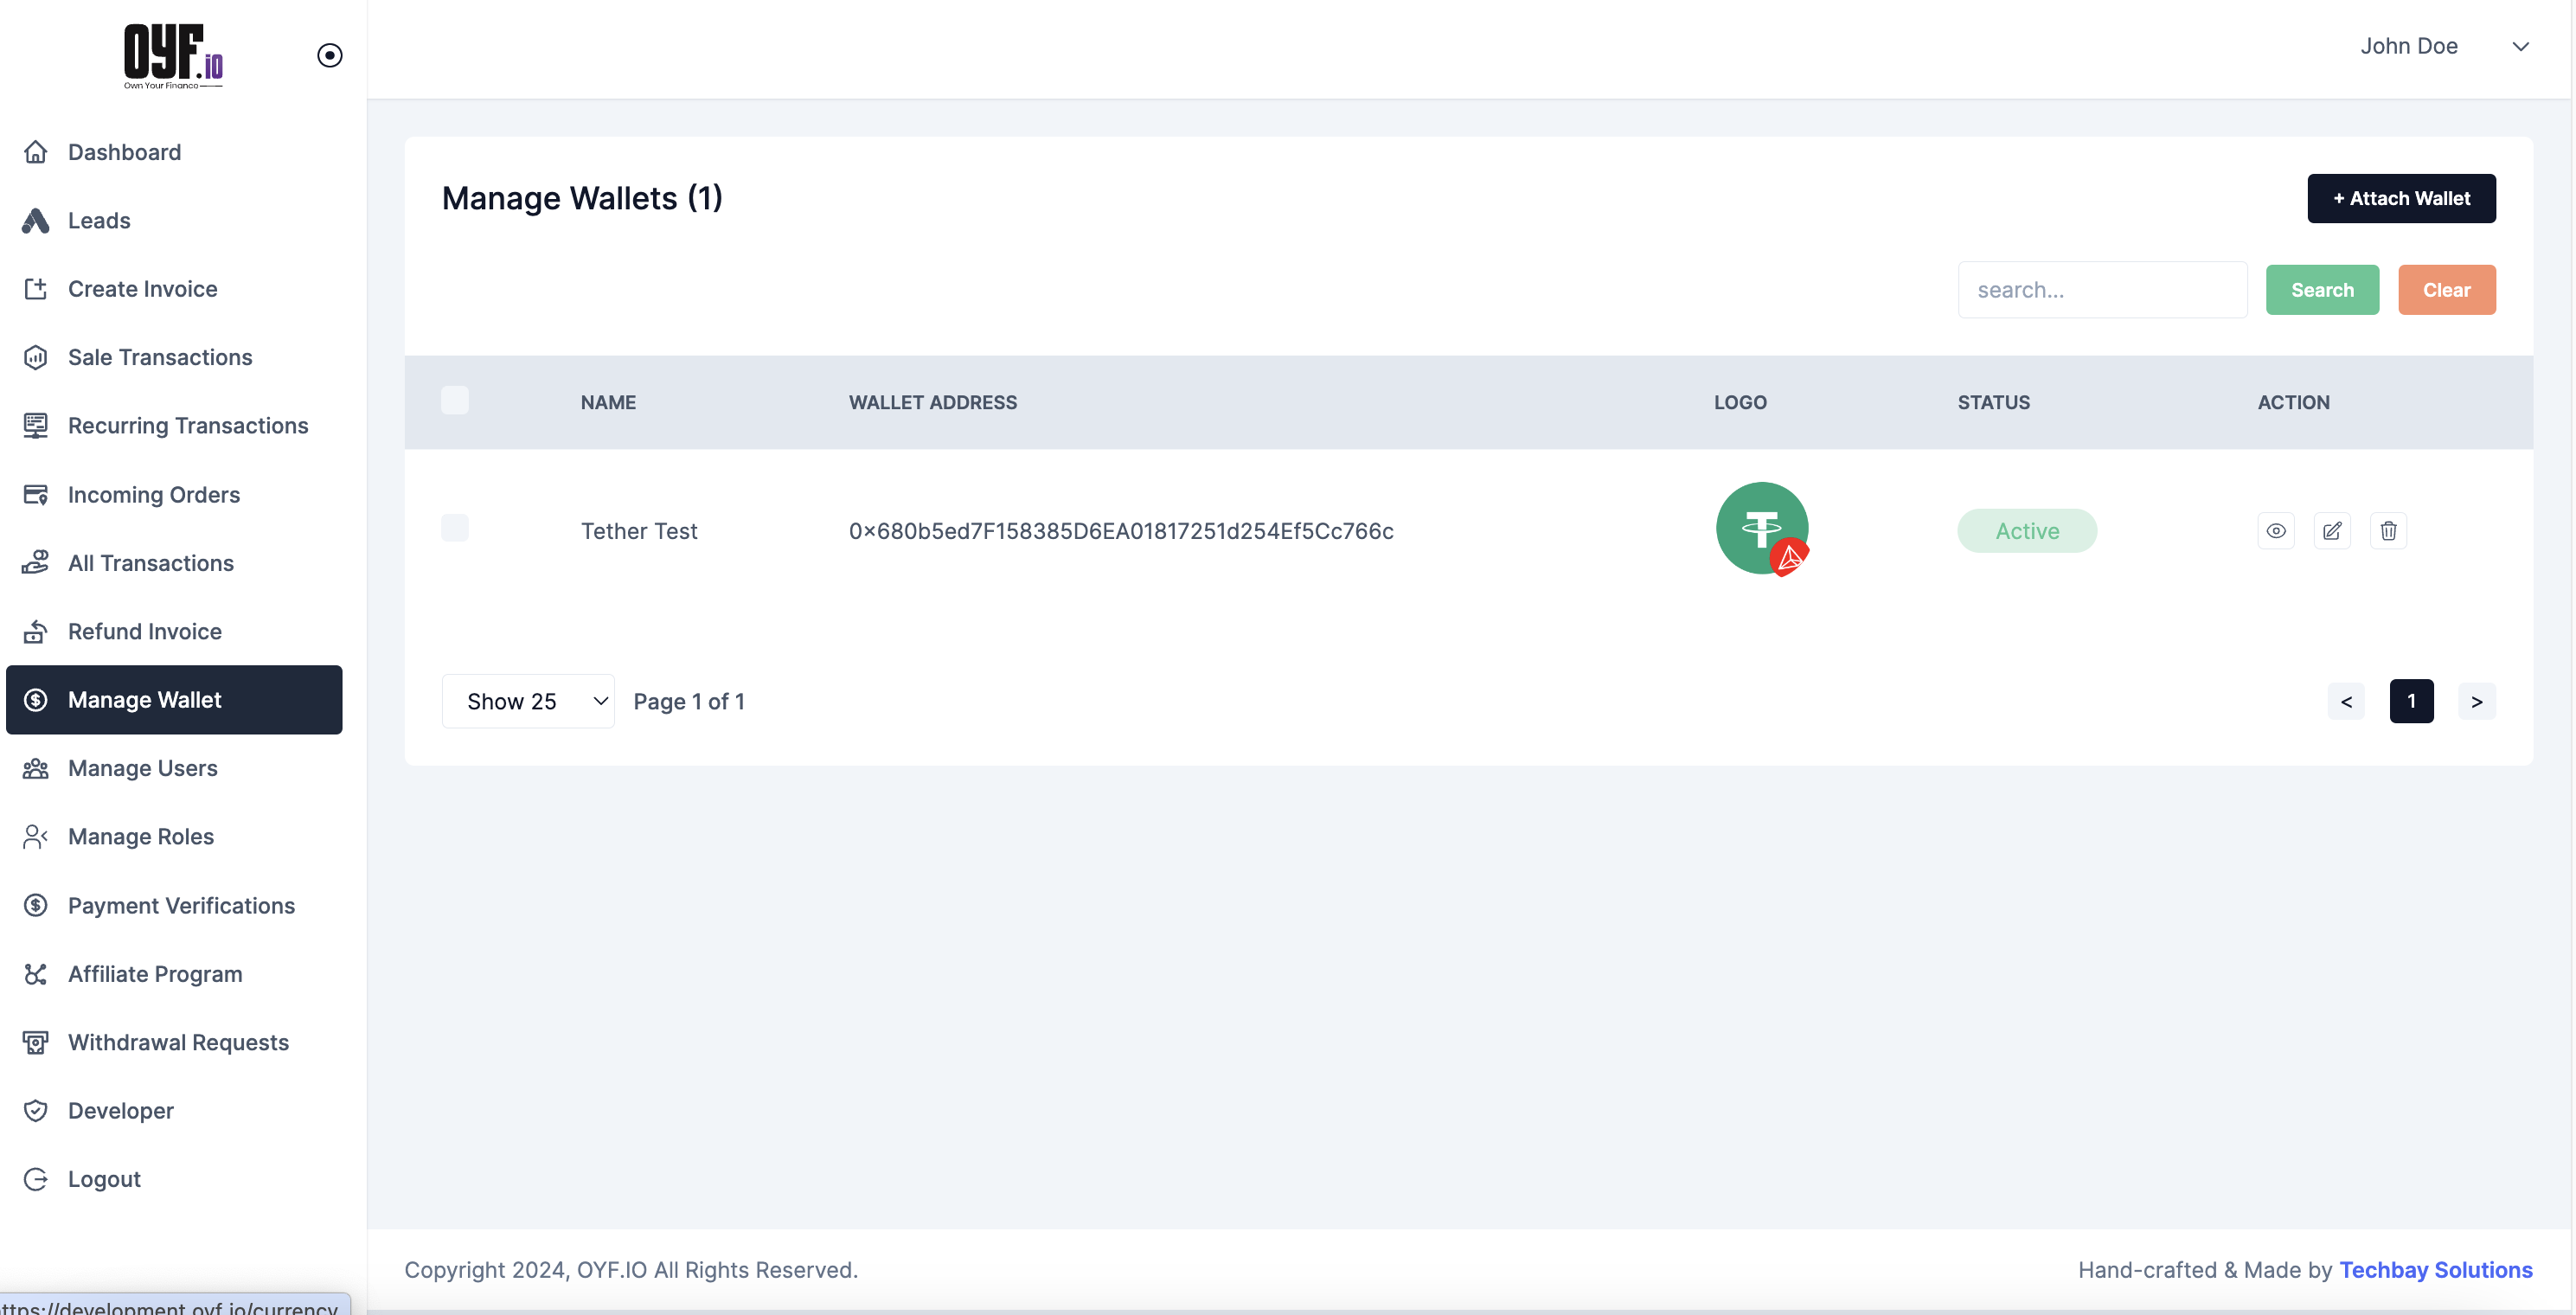The width and height of the screenshot is (2576, 1315).
Task: Click the edit pencil icon for Tether Test
Action: click(x=2331, y=531)
